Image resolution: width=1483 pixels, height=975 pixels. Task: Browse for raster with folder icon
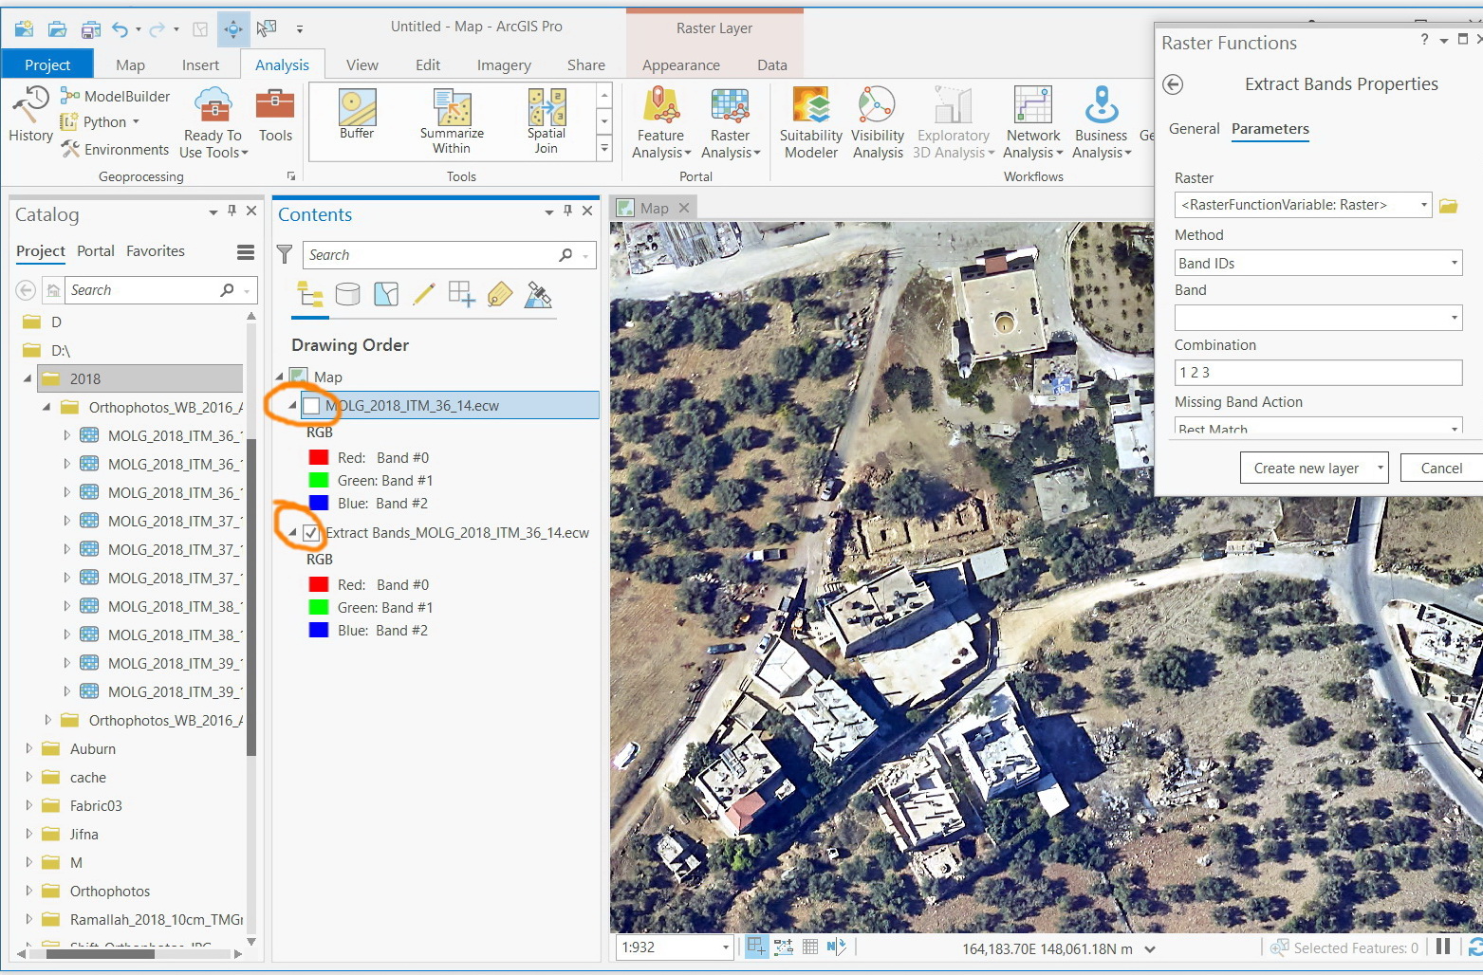pyautogui.click(x=1448, y=206)
